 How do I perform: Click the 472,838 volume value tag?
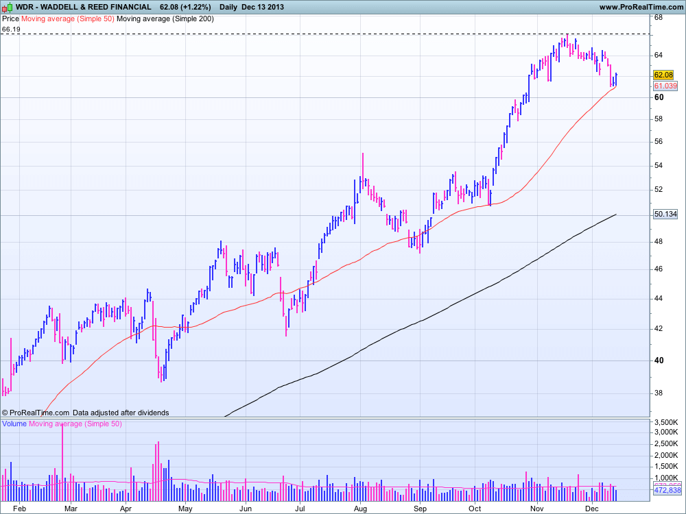point(667,490)
